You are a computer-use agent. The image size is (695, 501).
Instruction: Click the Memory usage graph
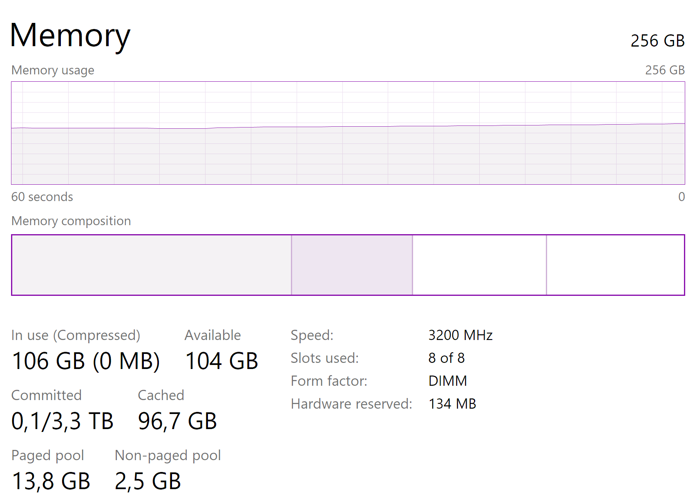point(348,133)
